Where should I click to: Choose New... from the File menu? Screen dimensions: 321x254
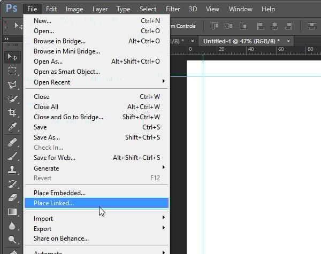pos(96,21)
